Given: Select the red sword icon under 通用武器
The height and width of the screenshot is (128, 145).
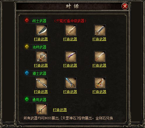Looking at the screenshot, I should click(x=42, y=109).
